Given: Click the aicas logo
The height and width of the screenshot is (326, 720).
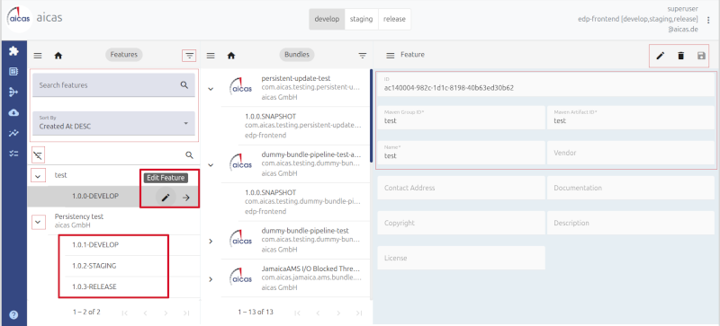Looking at the screenshot, I should point(19,19).
